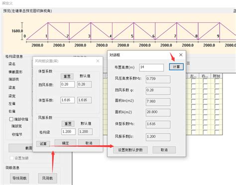This screenshot has height=185, width=236.
Task: Confirm wind settings with the 确定 button
Action: point(65,143)
